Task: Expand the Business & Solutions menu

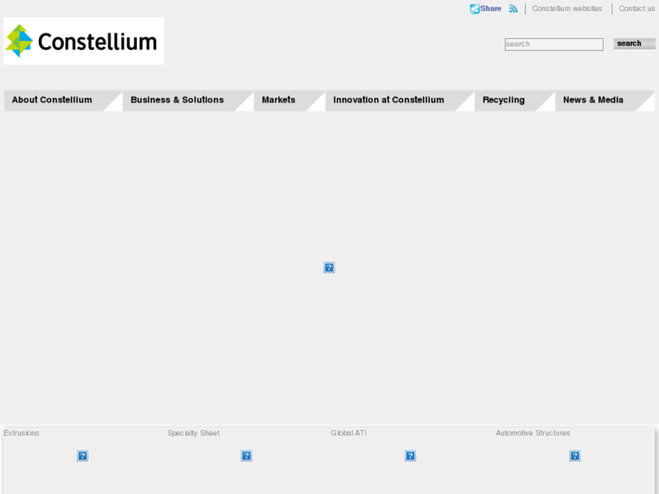Action: (178, 101)
